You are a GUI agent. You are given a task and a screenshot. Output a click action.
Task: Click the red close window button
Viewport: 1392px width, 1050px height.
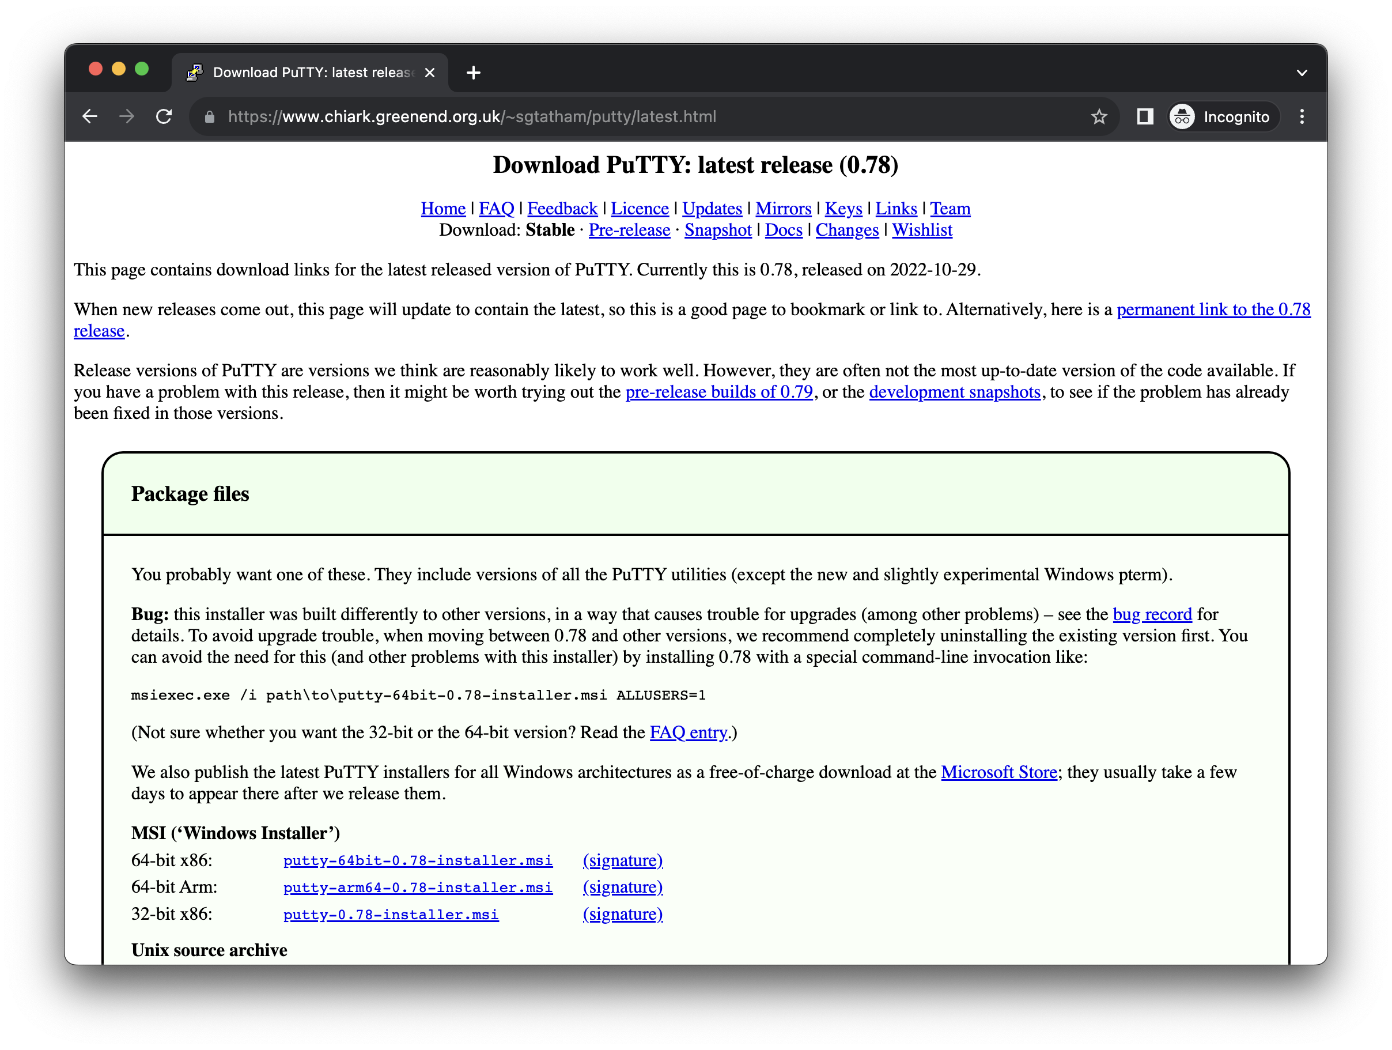pos(96,69)
